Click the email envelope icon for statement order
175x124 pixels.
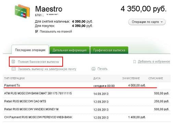(x=14, y=69)
